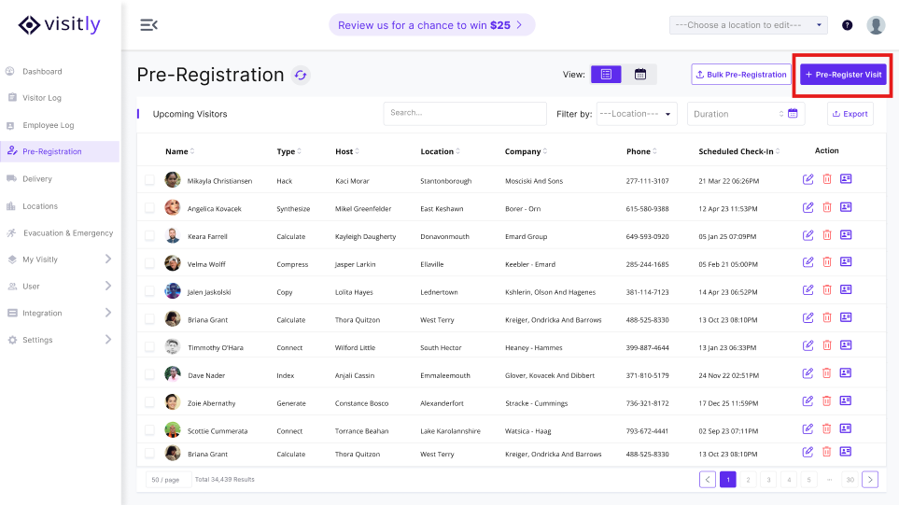Image resolution: width=899 pixels, height=505 pixels.
Task: Click the Search input field
Action: click(464, 114)
